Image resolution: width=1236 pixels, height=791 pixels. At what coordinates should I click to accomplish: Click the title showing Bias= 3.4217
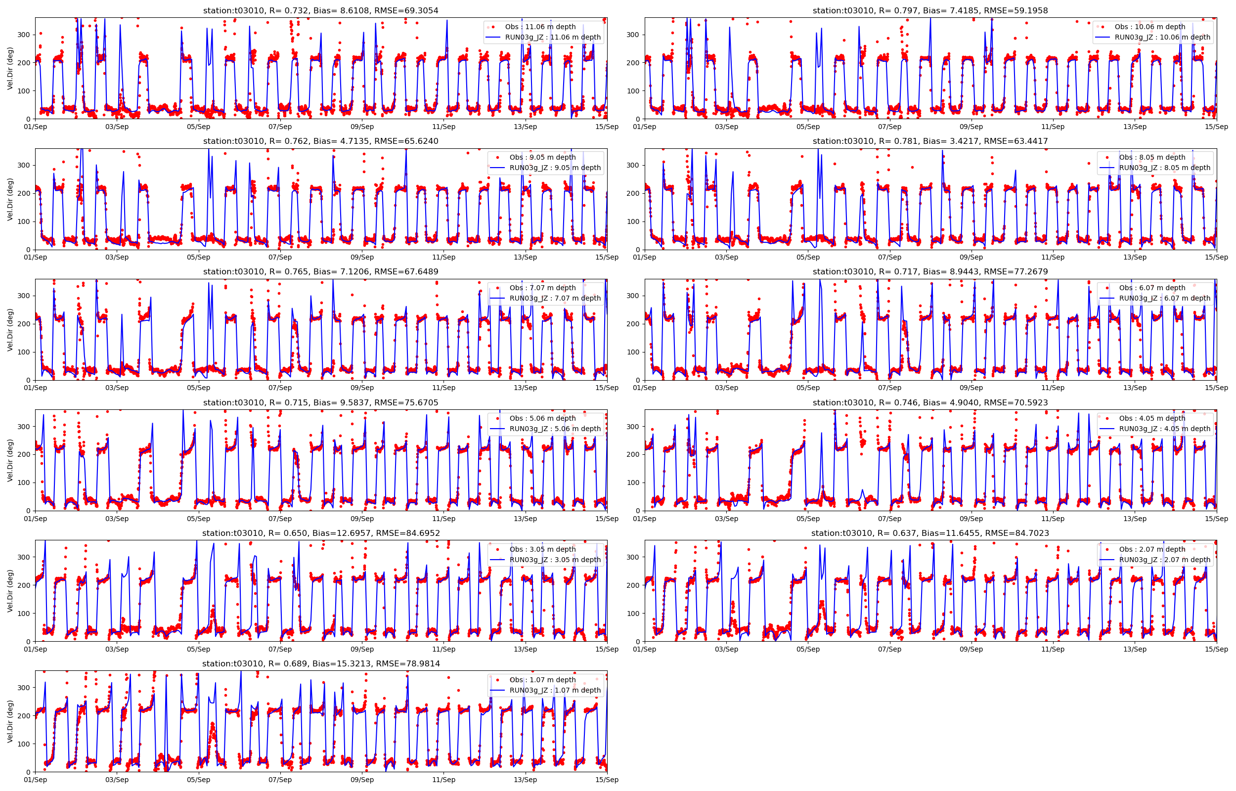(x=930, y=141)
